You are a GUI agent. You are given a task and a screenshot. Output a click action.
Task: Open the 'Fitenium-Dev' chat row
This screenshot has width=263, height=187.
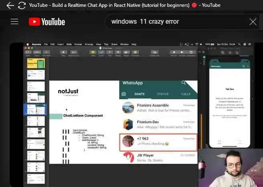[158, 124]
